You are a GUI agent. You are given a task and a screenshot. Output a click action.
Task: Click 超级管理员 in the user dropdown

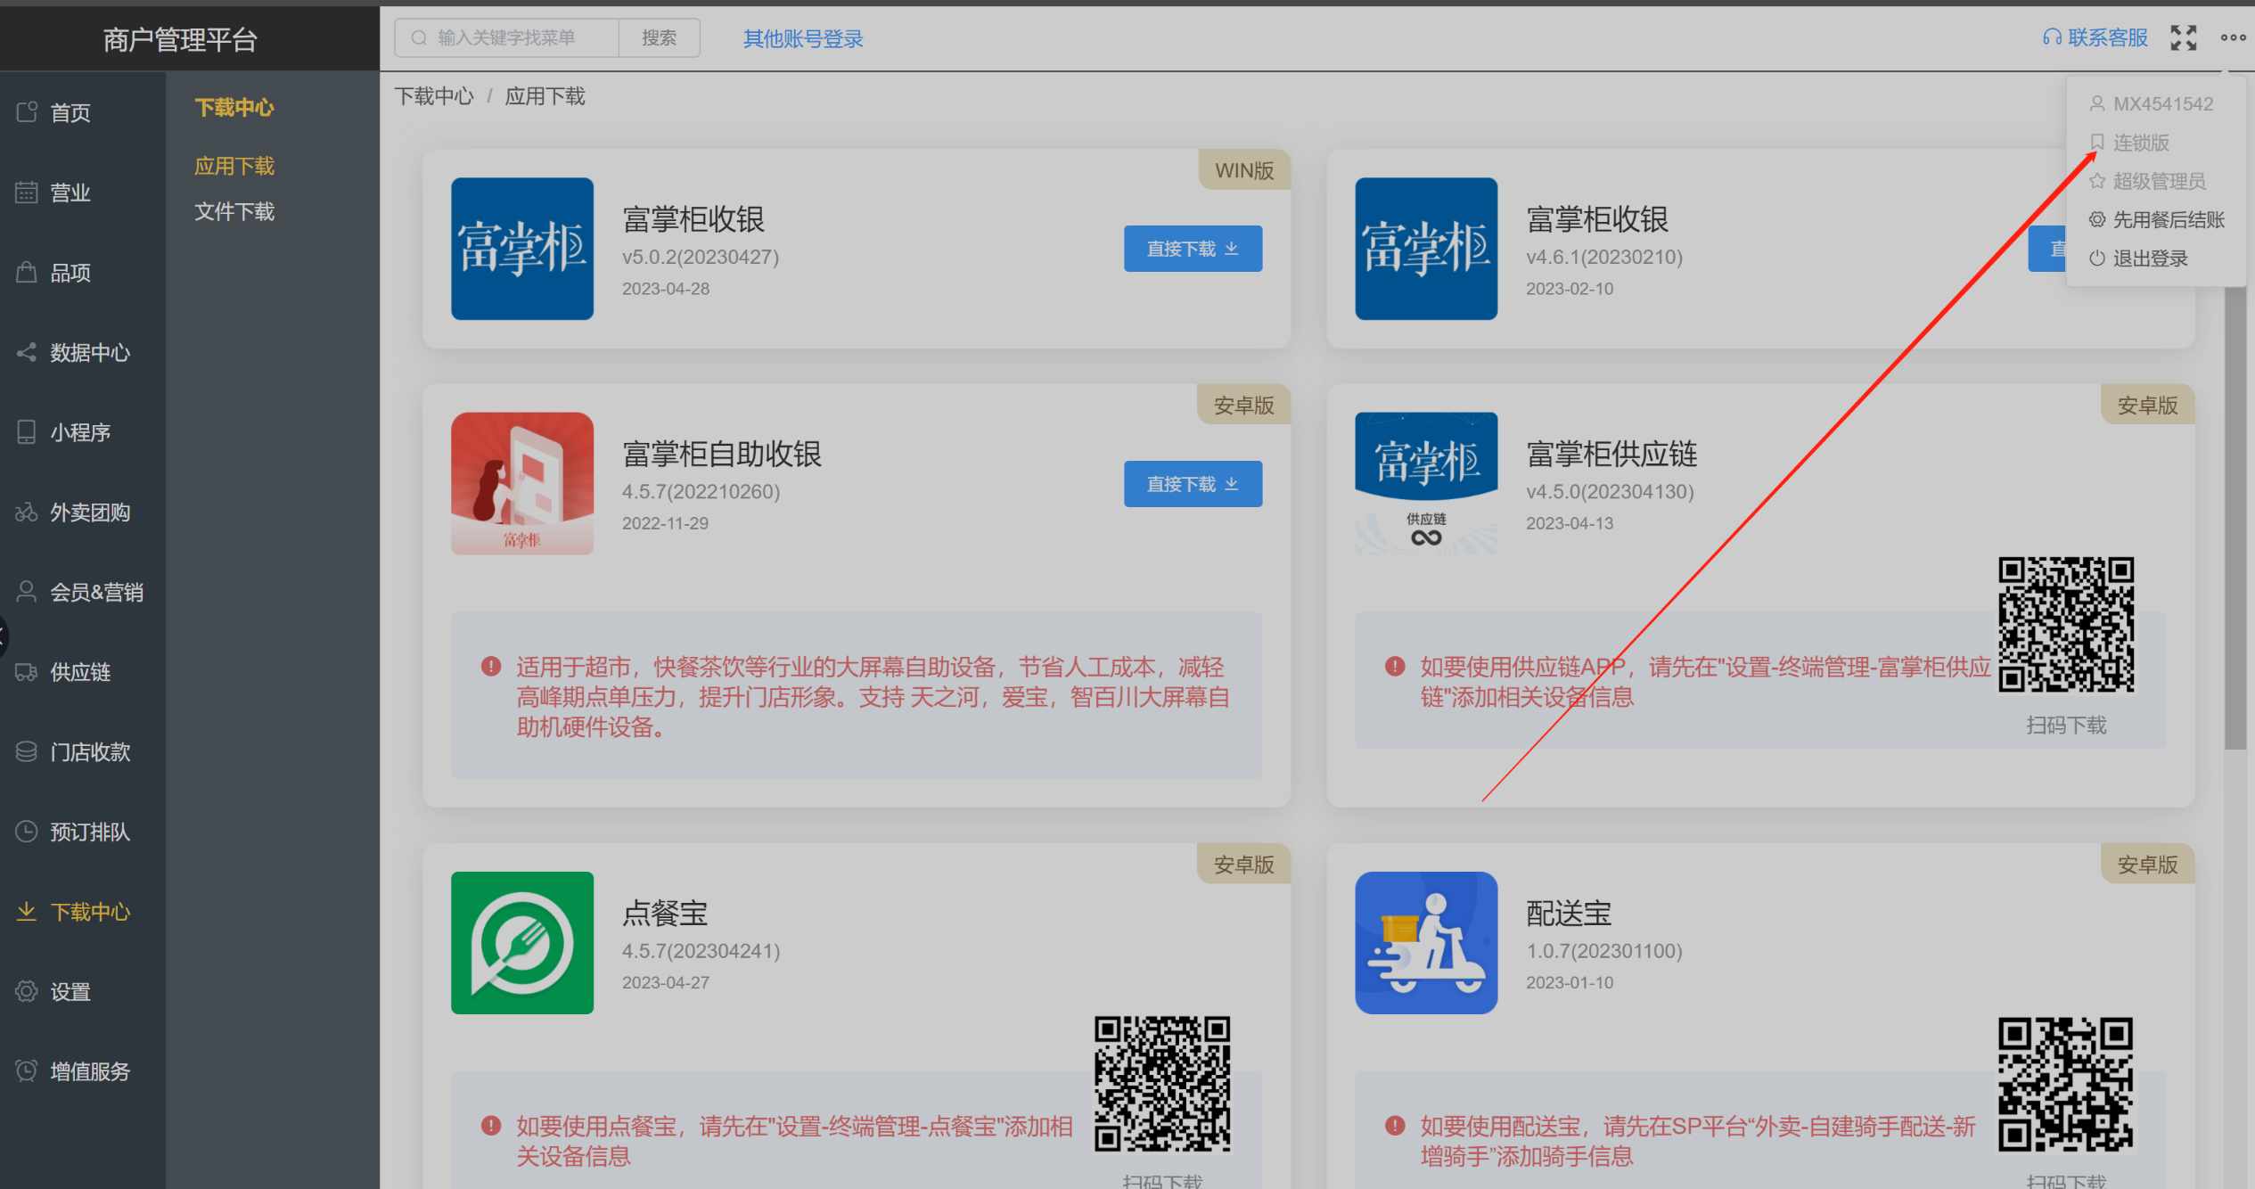(x=2147, y=181)
